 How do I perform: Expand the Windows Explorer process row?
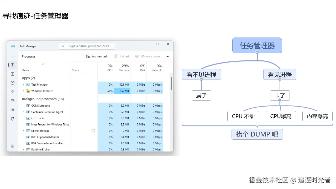(23, 91)
